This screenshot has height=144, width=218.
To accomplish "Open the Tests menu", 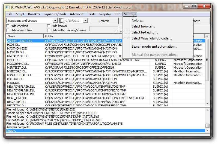I will point(92,14).
